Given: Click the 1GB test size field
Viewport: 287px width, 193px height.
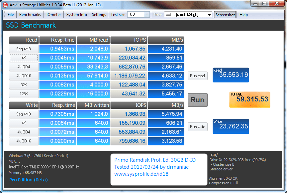Looking at the screenshot, I should click(136, 14).
